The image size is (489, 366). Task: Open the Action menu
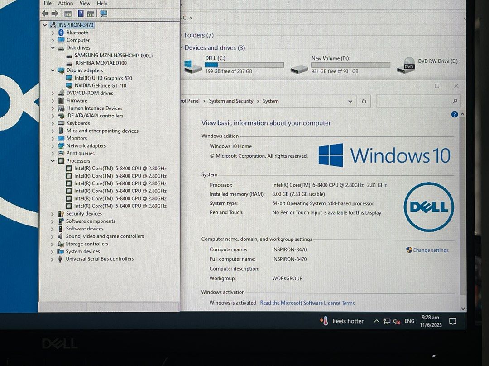(x=65, y=3)
